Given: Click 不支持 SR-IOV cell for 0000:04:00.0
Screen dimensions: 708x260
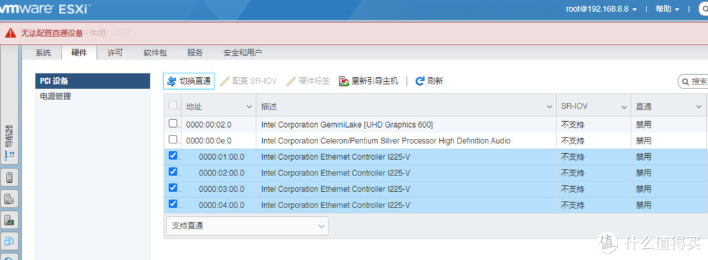Looking at the screenshot, I should pyautogui.click(x=572, y=205).
